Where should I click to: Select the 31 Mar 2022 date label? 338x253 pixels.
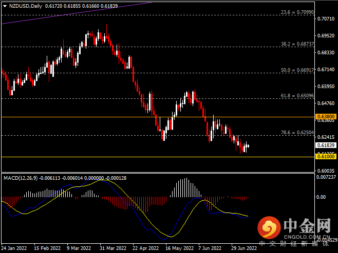click(x=113, y=248)
